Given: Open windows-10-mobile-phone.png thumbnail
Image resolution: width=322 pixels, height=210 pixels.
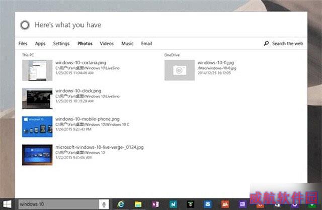Looking at the screenshot, I should point(37,127).
